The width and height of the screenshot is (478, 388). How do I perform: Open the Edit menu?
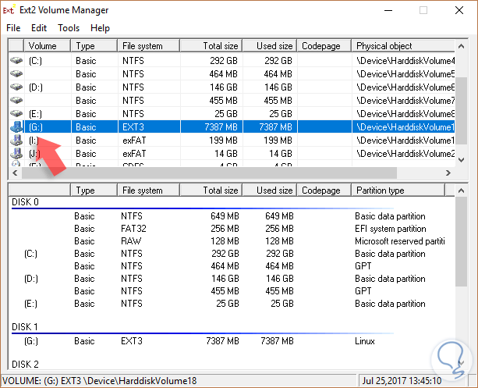tap(39, 28)
